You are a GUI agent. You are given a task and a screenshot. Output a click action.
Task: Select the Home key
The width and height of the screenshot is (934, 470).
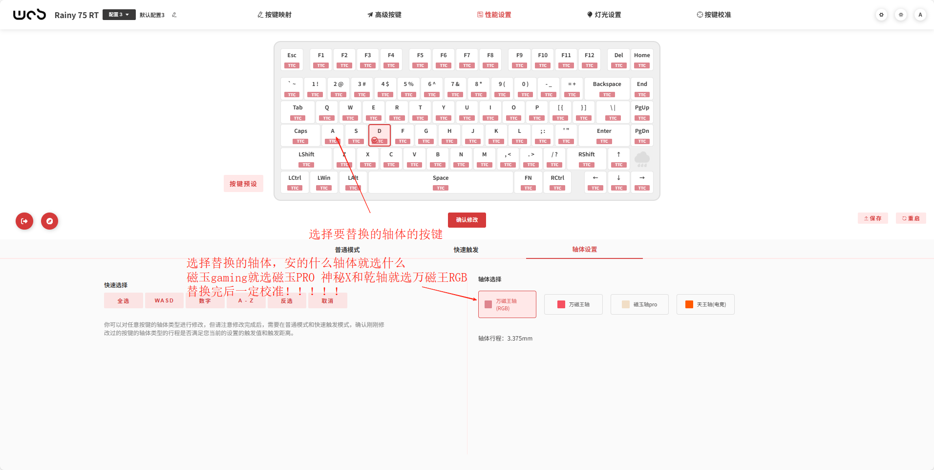(642, 60)
